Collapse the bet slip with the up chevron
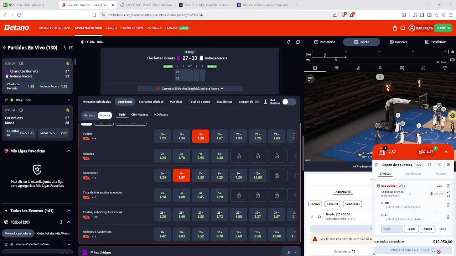Viewport: 456px width, 256px height. (x=446, y=152)
